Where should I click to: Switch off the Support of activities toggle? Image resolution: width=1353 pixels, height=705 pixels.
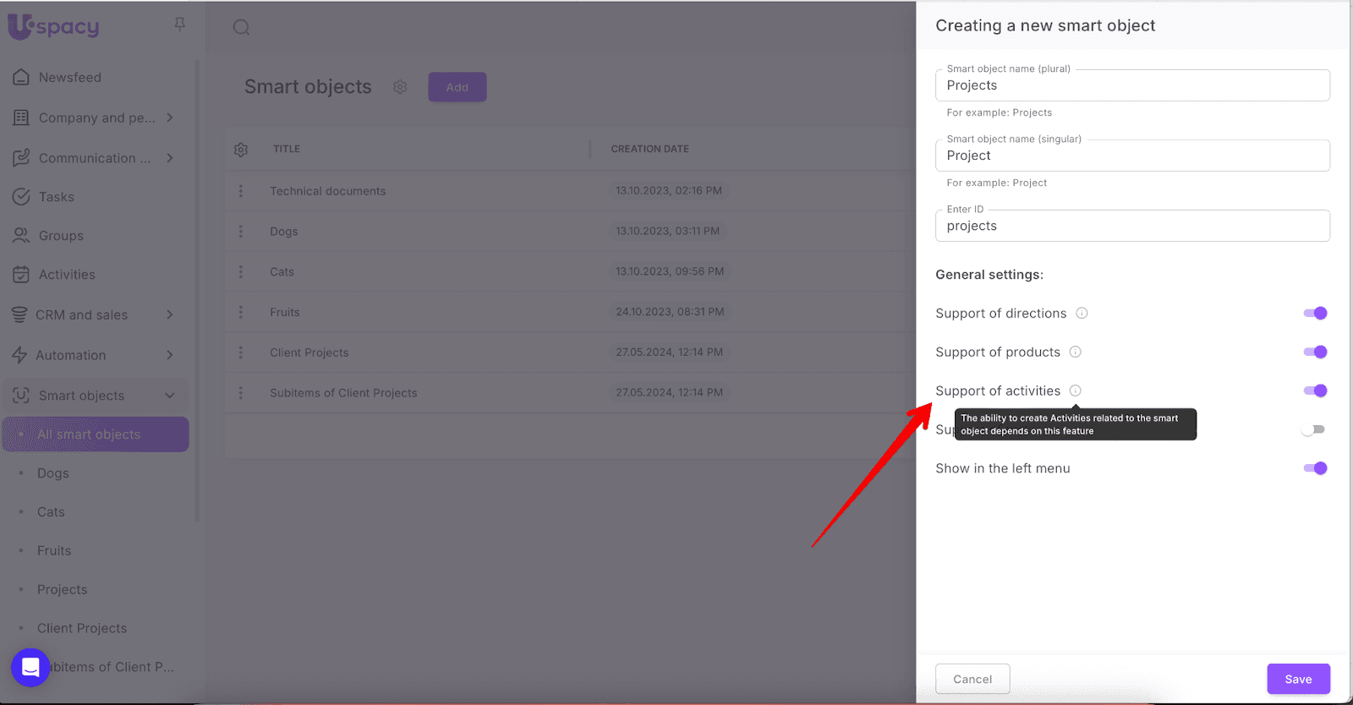pos(1315,391)
